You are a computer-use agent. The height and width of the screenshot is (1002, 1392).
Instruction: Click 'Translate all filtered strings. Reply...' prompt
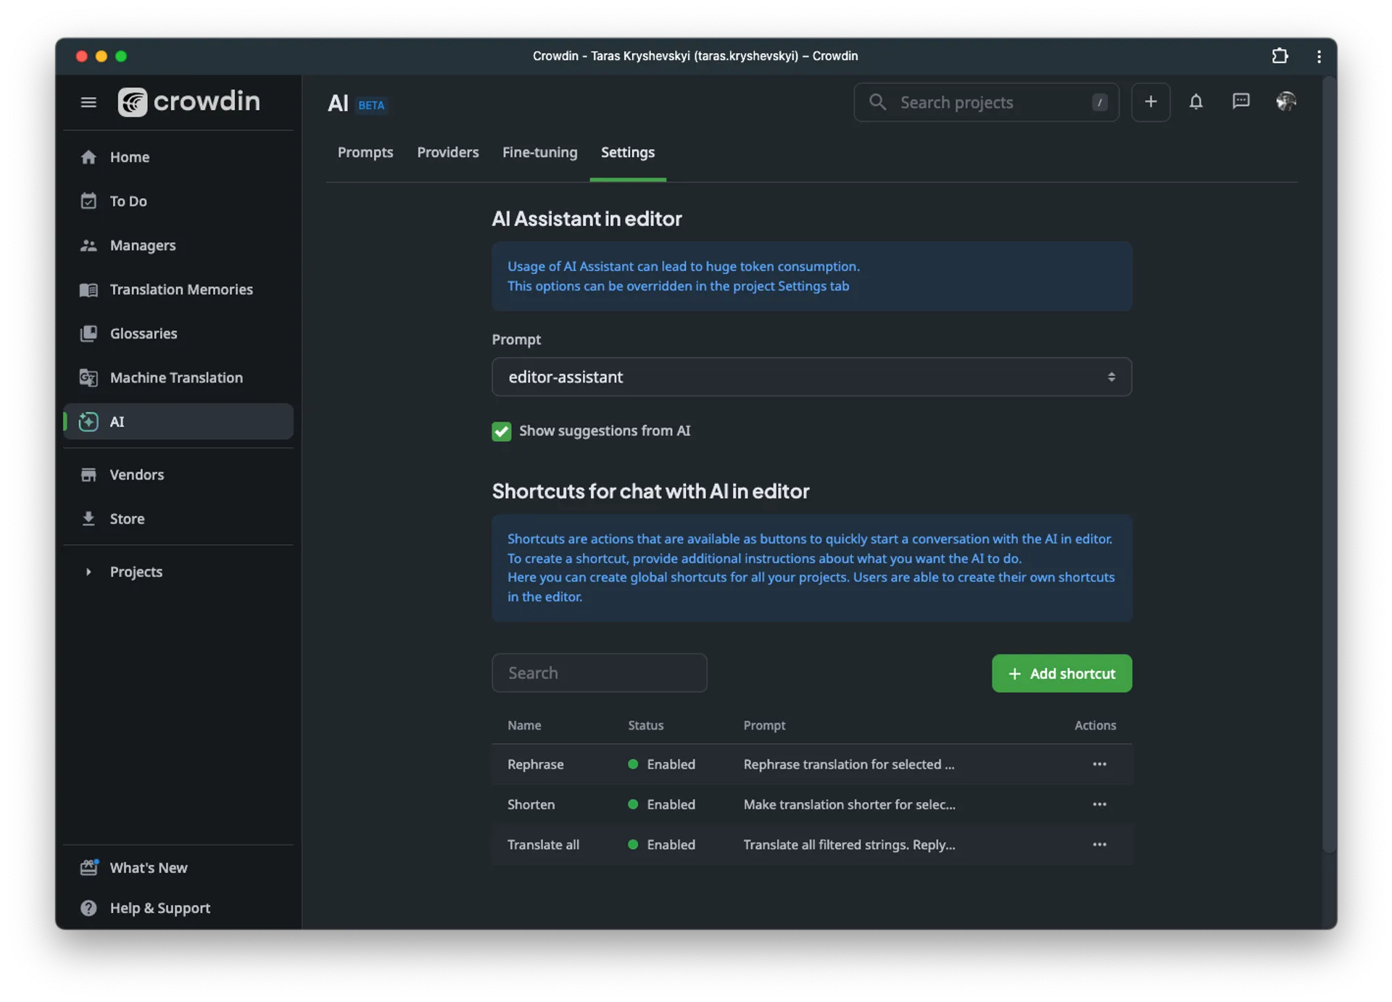pyautogui.click(x=850, y=845)
